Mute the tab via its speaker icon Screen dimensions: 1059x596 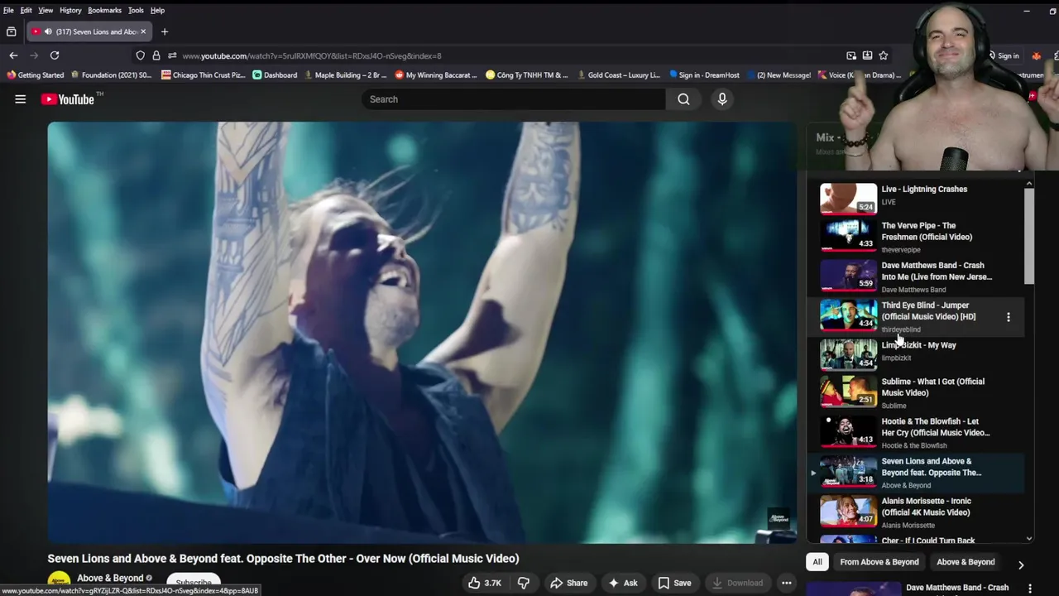(48, 31)
